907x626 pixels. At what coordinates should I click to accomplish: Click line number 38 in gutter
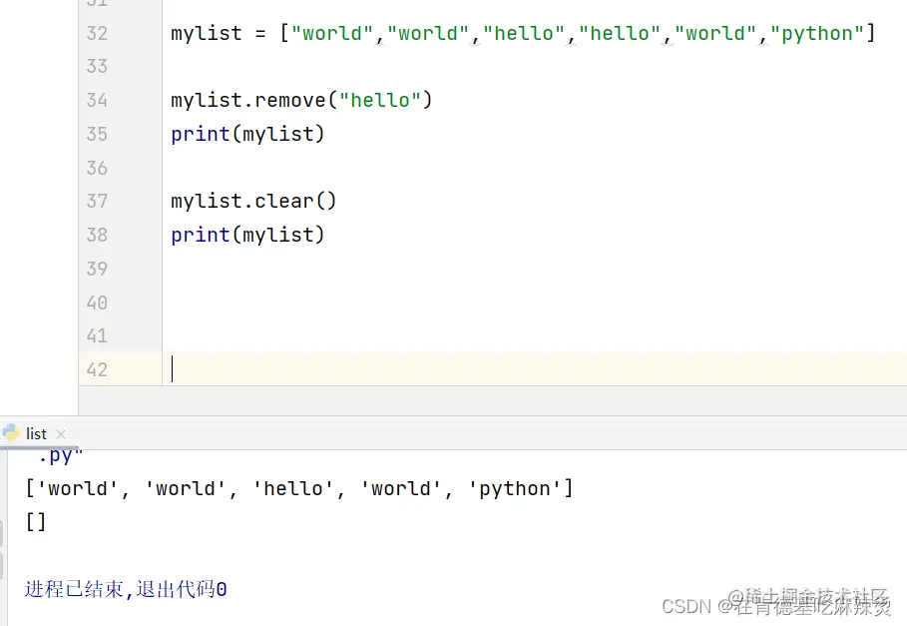tap(97, 235)
